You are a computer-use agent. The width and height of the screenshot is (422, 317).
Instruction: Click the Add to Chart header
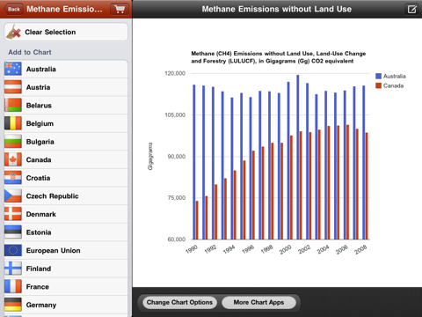coord(30,52)
